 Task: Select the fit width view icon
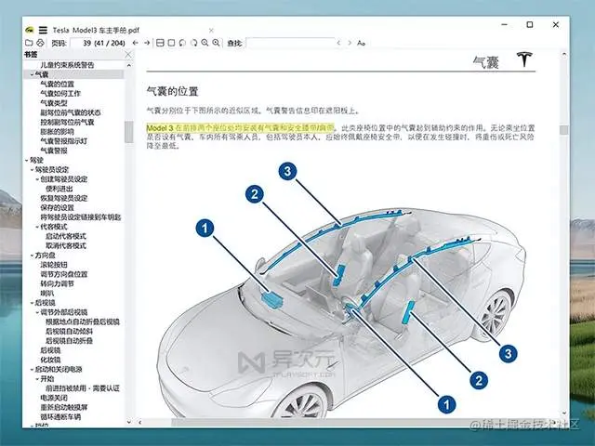coord(160,43)
